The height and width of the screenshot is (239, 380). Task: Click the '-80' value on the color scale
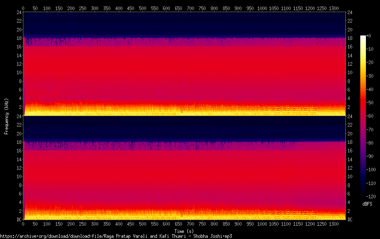tap(370, 143)
